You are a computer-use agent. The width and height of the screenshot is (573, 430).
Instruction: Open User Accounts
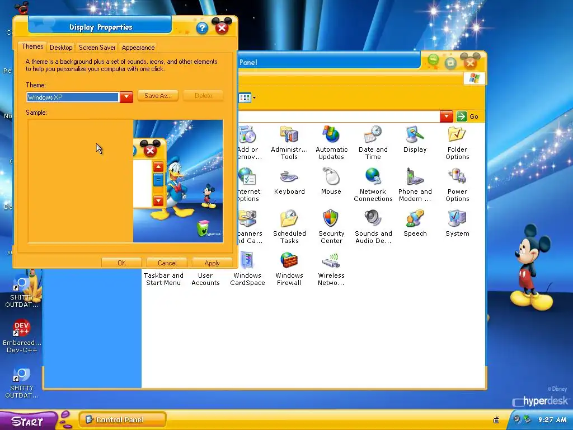pyautogui.click(x=205, y=279)
